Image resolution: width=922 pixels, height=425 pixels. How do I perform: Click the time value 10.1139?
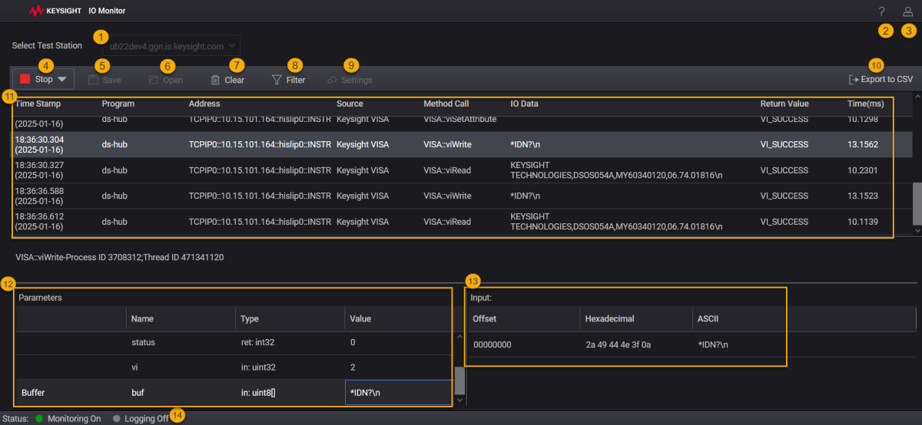[x=862, y=222]
